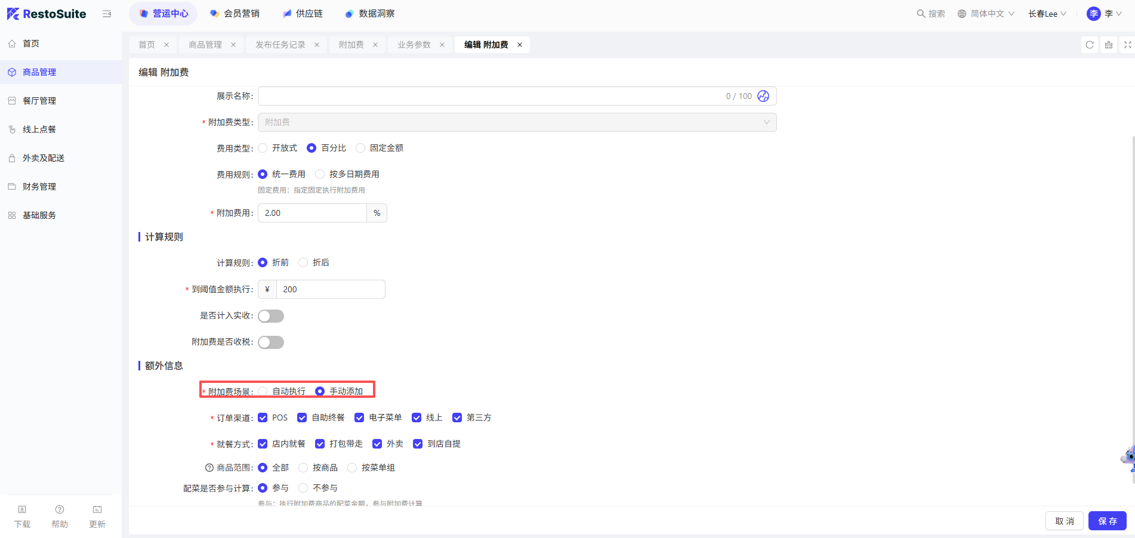Click the 搜索 search icon
Image resolution: width=1135 pixels, height=538 pixels.
(921, 14)
